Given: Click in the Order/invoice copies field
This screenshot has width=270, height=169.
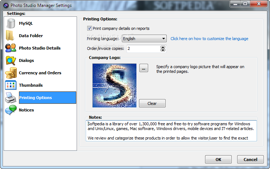Looking at the screenshot, I should click(x=143, y=49).
